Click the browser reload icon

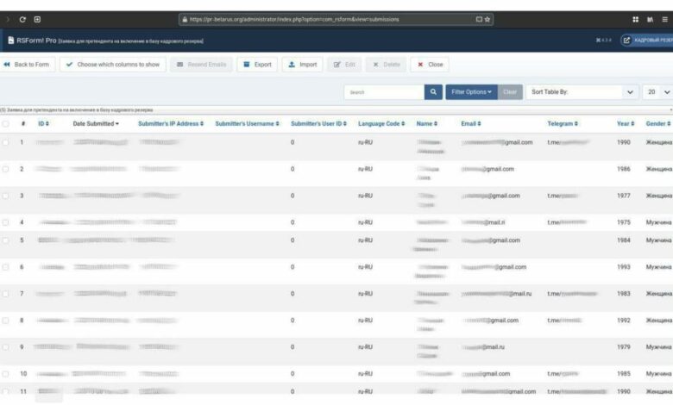pyautogui.click(x=22, y=19)
